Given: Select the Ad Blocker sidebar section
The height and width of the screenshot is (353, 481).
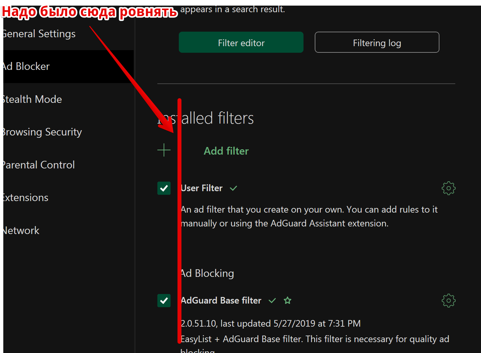Looking at the screenshot, I should click(x=27, y=67).
